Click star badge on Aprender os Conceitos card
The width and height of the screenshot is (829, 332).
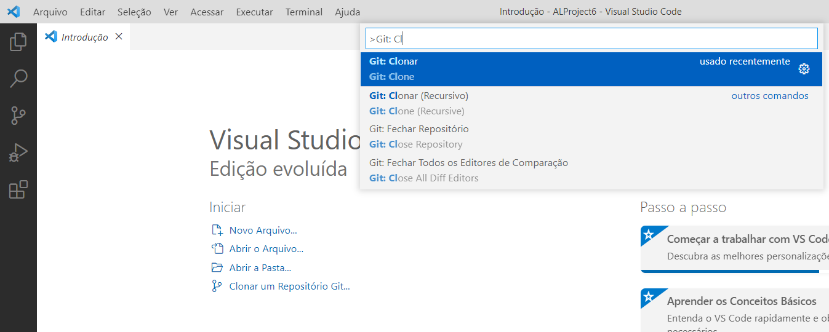click(x=648, y=297)
